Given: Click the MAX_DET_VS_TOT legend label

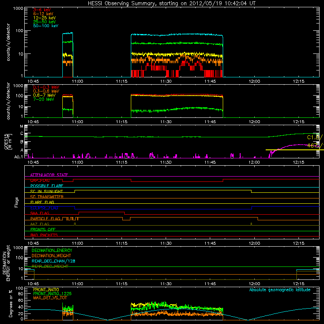Looking at the screenshot, I should [x=50, y=298].
